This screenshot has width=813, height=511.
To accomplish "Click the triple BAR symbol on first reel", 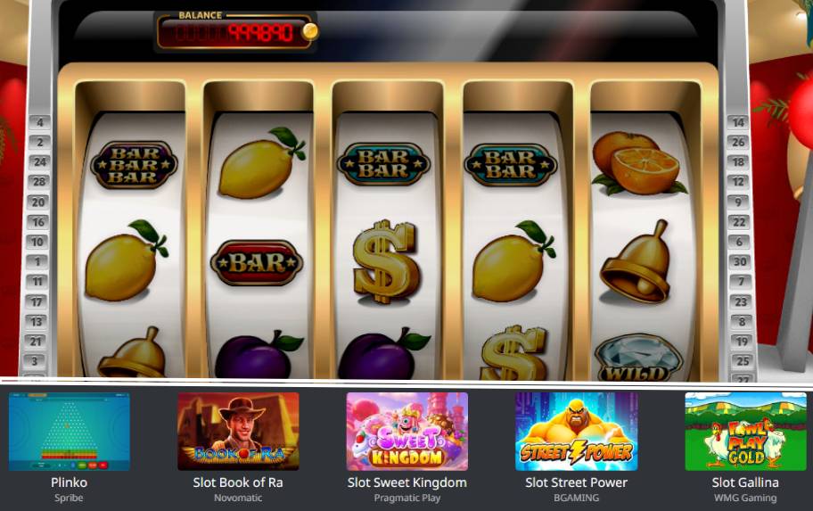I will (x=134, y=165).
